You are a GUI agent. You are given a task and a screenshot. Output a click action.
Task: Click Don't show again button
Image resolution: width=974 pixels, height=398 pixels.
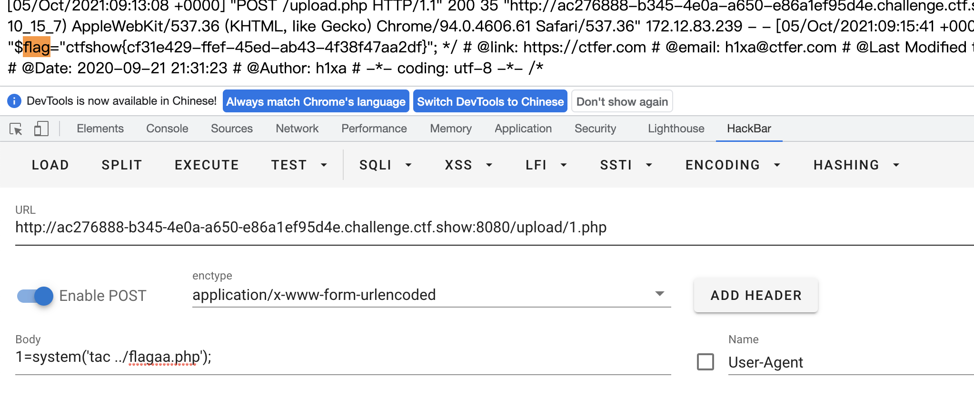(622, 101)
